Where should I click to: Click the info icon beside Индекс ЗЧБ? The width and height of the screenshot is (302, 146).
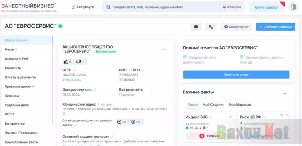click(210, 117)
